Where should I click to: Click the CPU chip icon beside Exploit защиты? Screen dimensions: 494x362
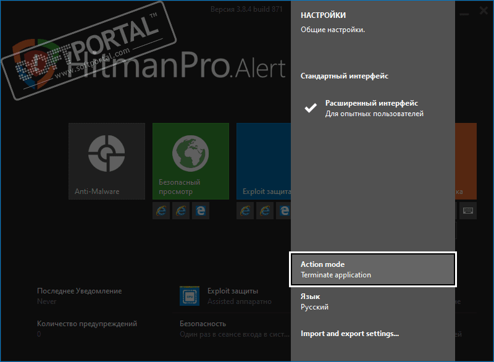[190, 296]
